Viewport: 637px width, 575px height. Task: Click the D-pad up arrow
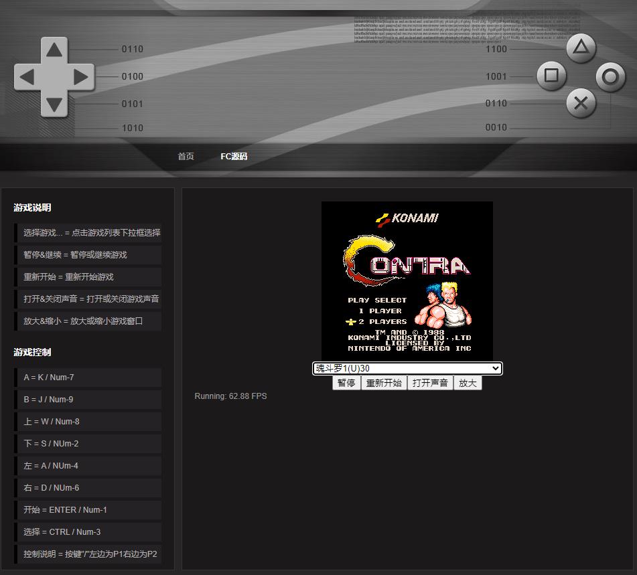[54, 50]
